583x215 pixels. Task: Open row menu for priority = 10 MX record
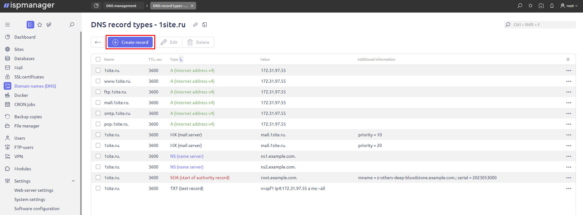click(x=569, y=135)
